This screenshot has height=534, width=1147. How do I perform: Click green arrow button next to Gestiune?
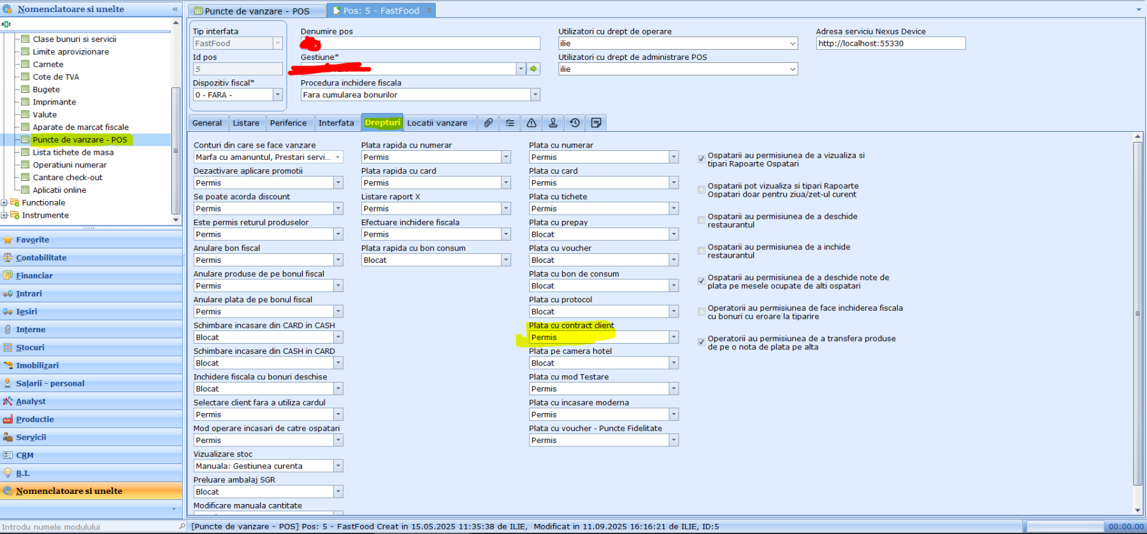[534, 69]
